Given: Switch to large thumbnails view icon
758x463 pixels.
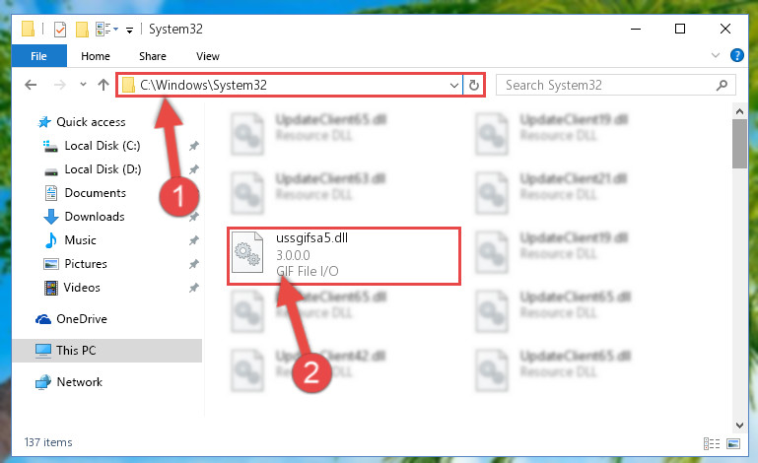Looking at the screenshot, I should pos(733,443).
